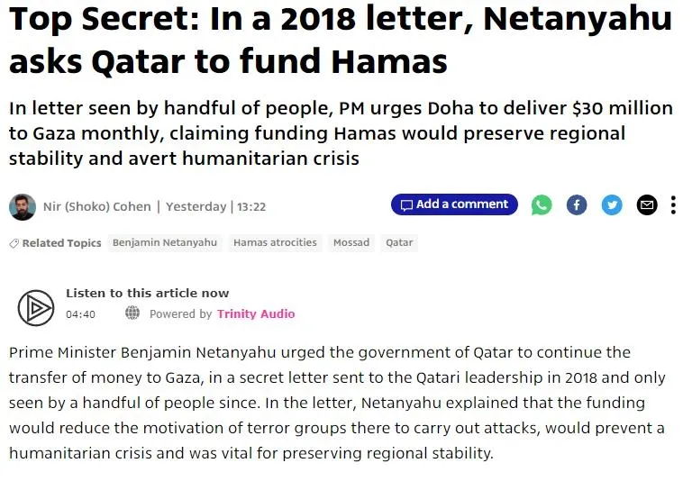The width and height of the screenshot is (692, 481).
Task: Open the three-dot more options menu
Action: (x=673, y=205)
